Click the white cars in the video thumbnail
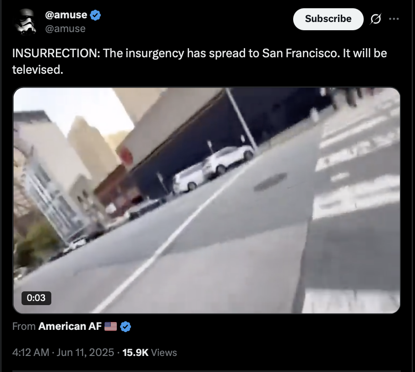This screenshot has width=415, height=372. click(213, 170)
